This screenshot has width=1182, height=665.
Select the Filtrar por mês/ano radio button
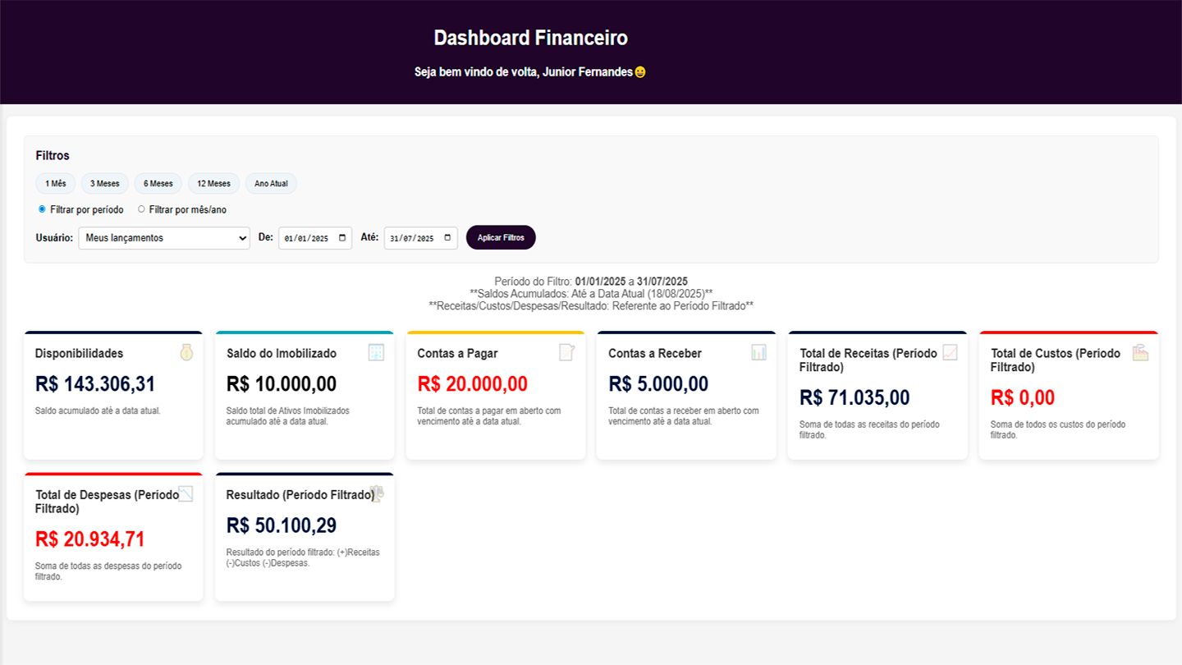[x=141, y=209]
